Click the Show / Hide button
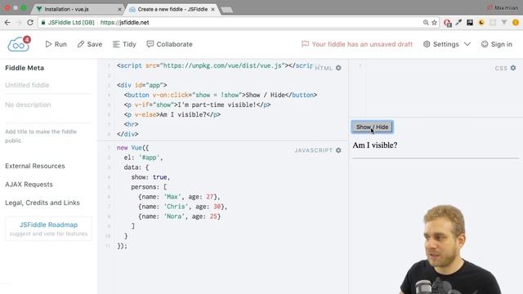 pyautogui.click(x=373, y=127)
